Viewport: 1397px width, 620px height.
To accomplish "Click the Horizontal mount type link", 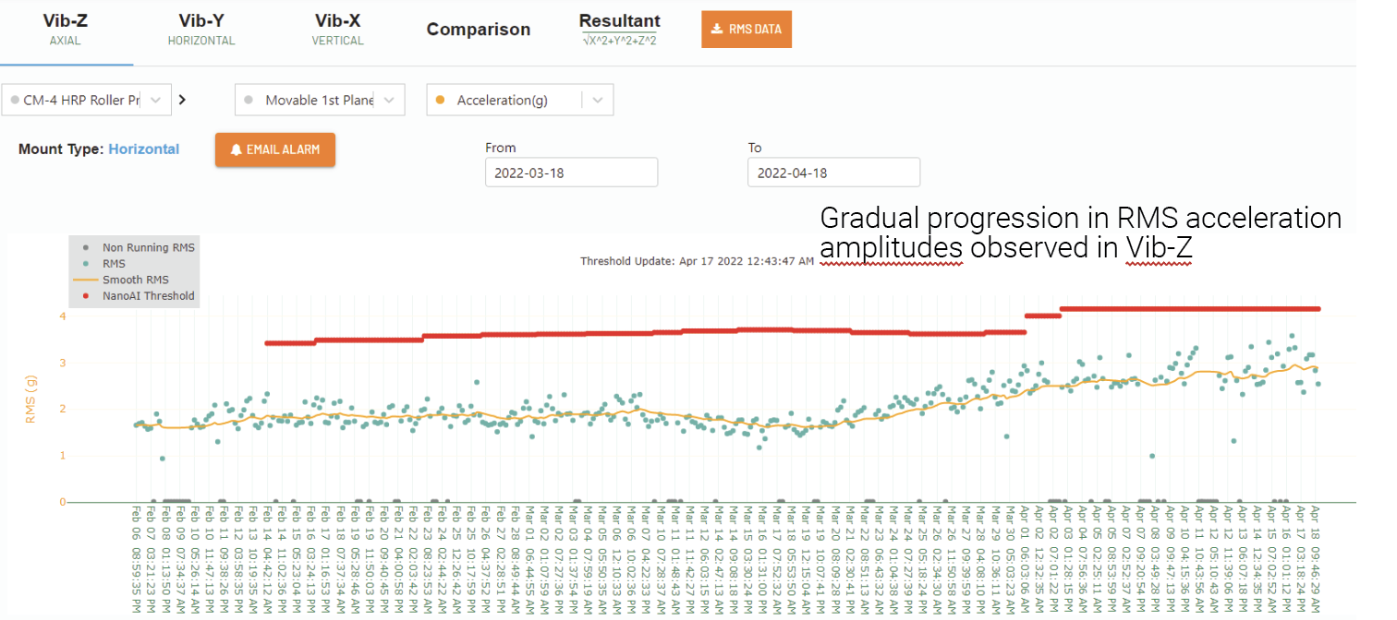I will pos(144,149).
